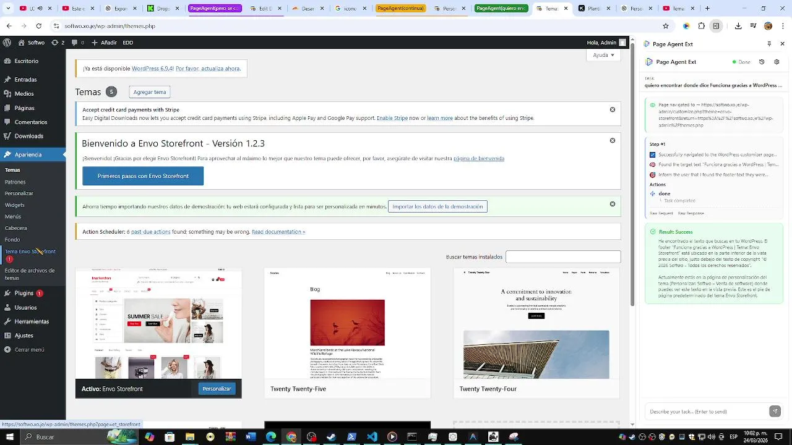Open Editor de archivos de temas
Screen dimensions: 792x445
click(x=29, y=274)
